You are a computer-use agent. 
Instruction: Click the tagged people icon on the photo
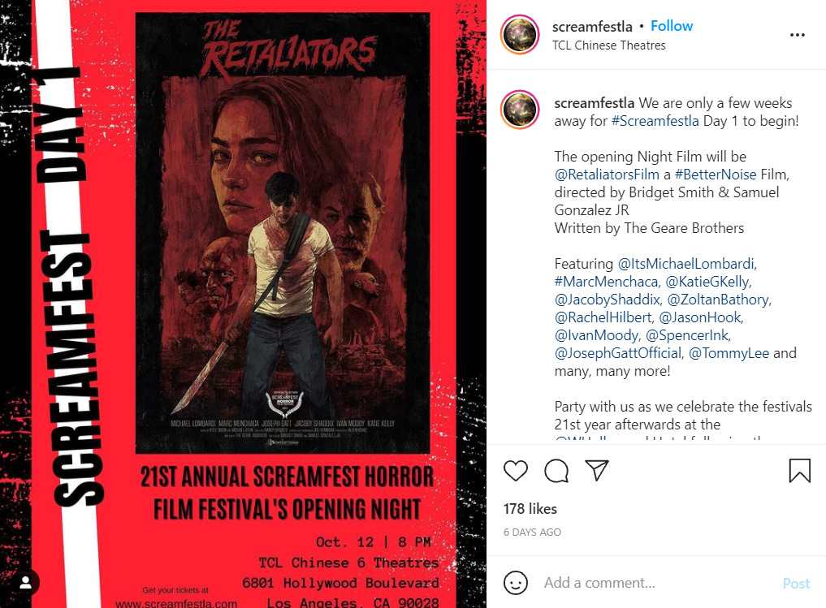pos(25,582)
